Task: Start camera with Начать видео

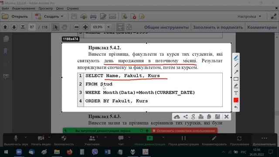Action: coord(41,140)
